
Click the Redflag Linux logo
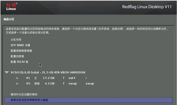pyautogui.click(x=12, y=7)
